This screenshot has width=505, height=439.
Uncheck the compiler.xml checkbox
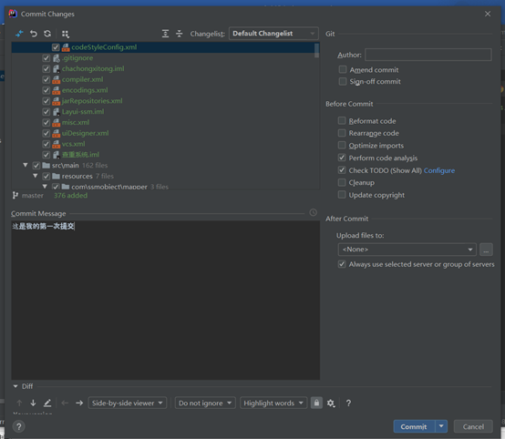[46, 79]
